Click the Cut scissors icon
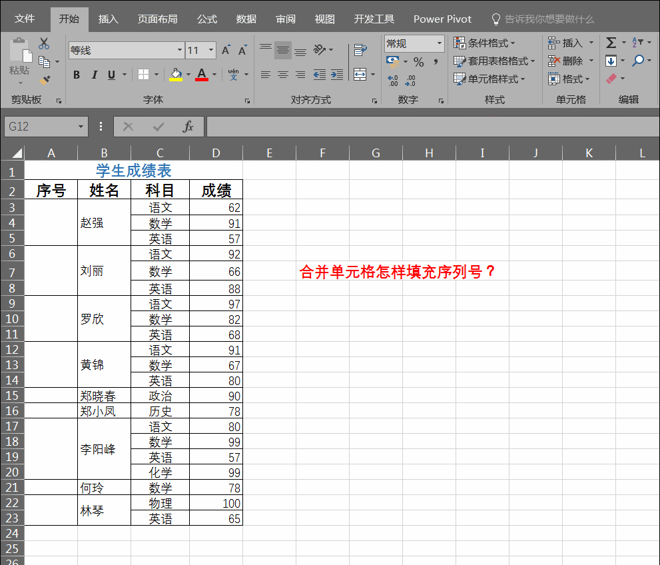Image resolution: width=660 pixels, height=565 pixels. click(44, 44)
